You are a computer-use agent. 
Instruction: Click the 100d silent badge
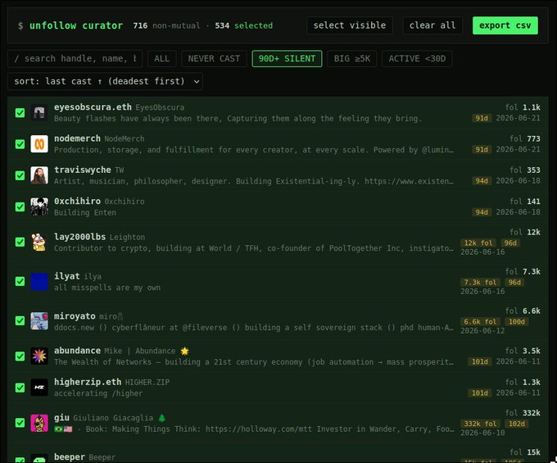click(x=517, y=322)
